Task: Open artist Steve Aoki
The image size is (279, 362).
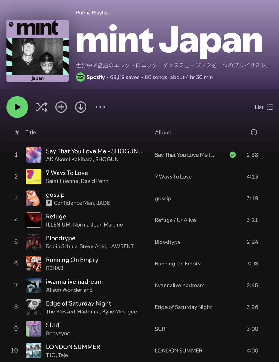Action: tap(92, 246)
